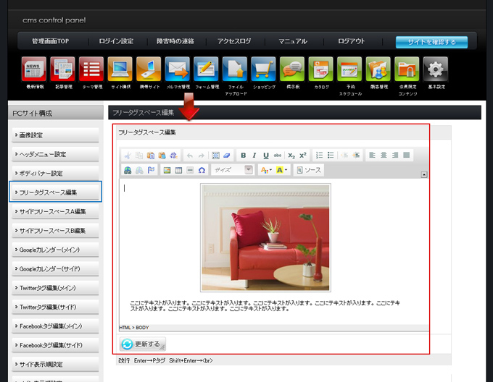Click the red sofa image in editor

(x=265, y=237)
